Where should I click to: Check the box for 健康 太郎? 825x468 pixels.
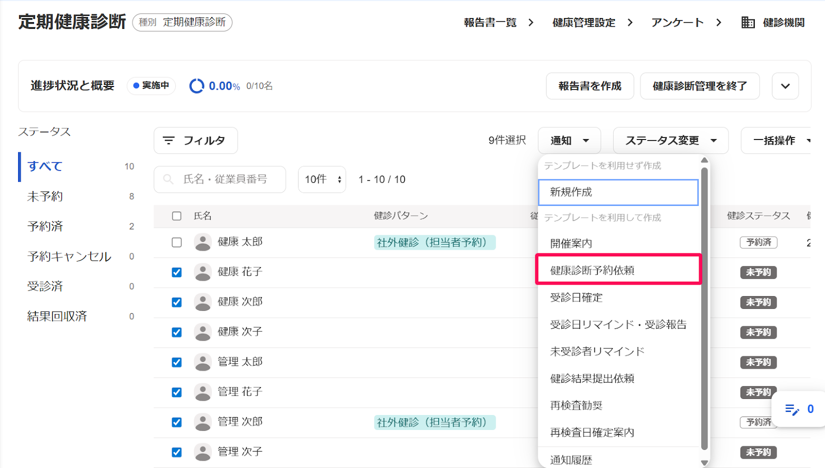[x=177, y=242]
